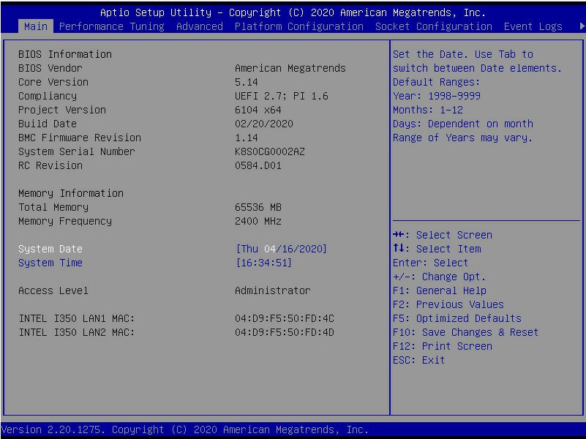The height and width of the screenshot is (439, 586).
Task: Open the Platform Configuration tab
Action: coord(299,26)
